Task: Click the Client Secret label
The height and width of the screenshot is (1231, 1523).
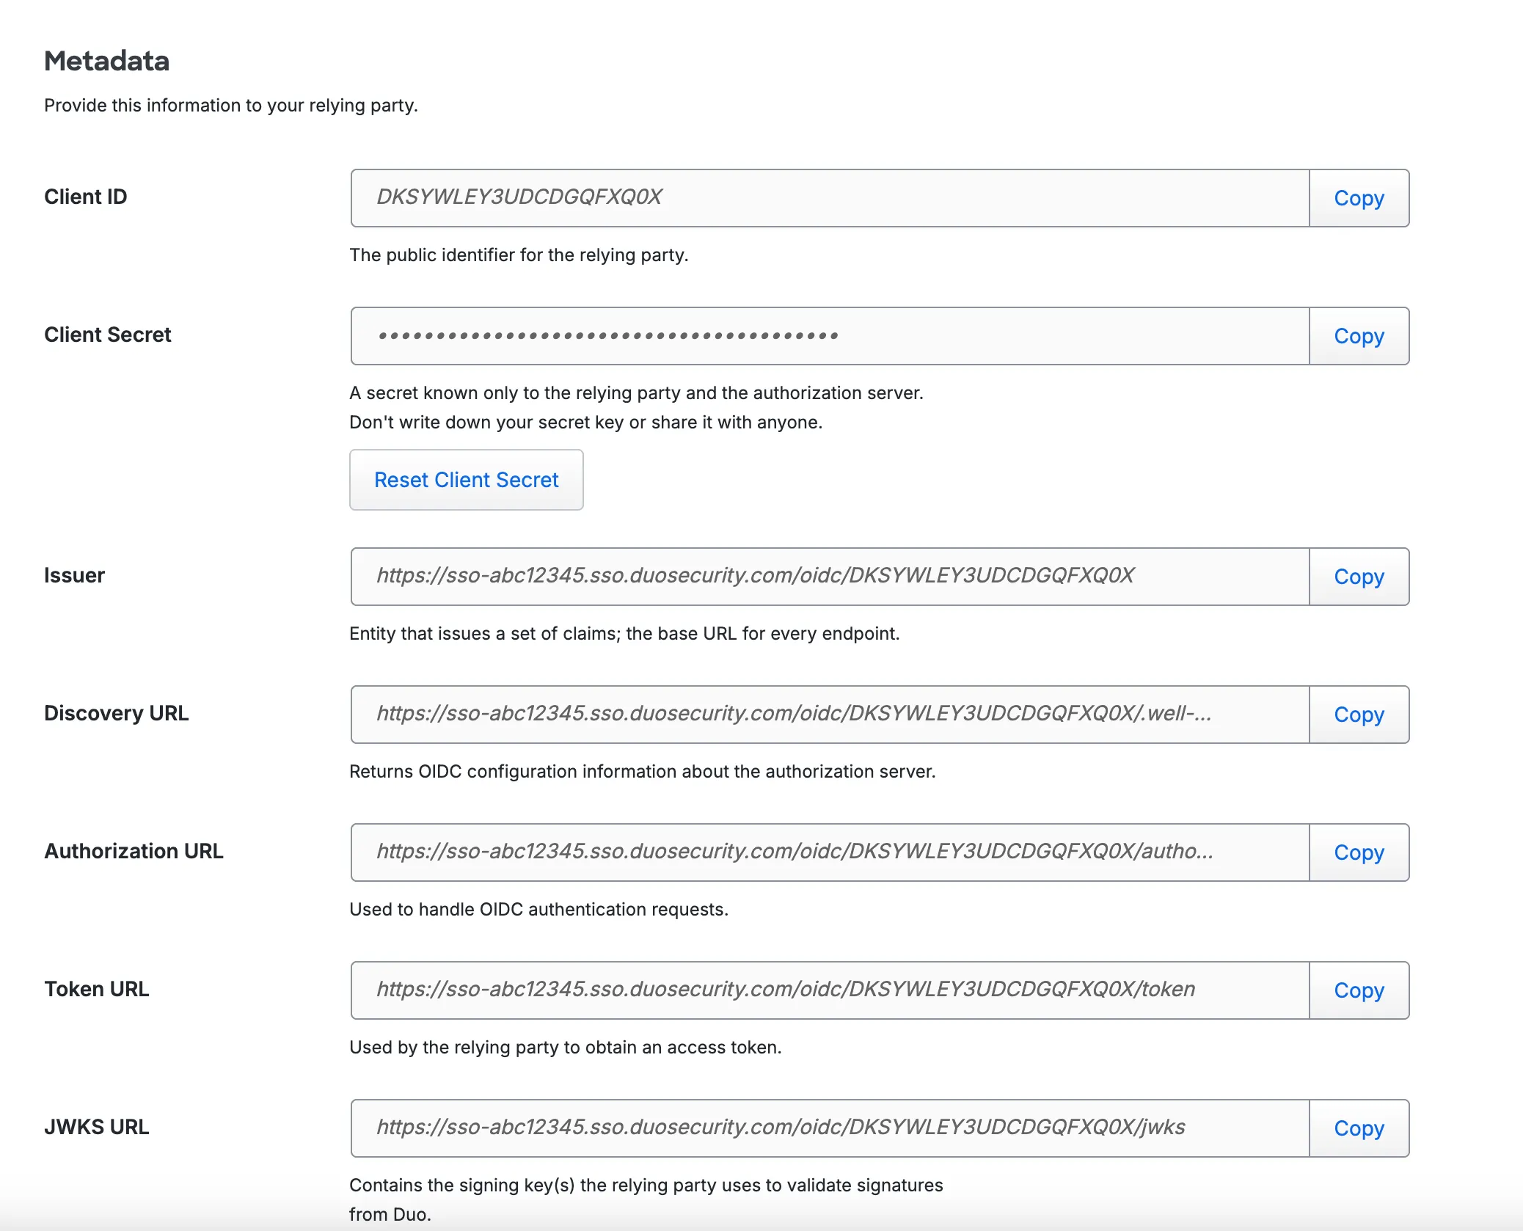Action: (x=108, y=335)
